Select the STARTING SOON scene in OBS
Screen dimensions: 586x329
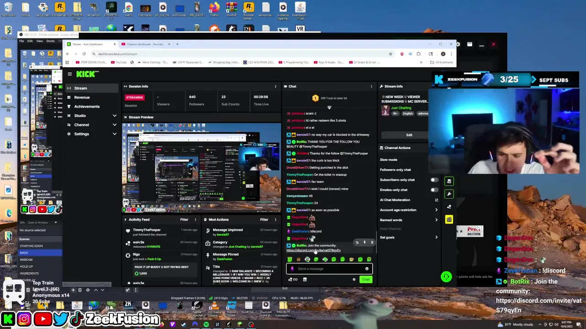pyautogui.click(x=40, y=246)
